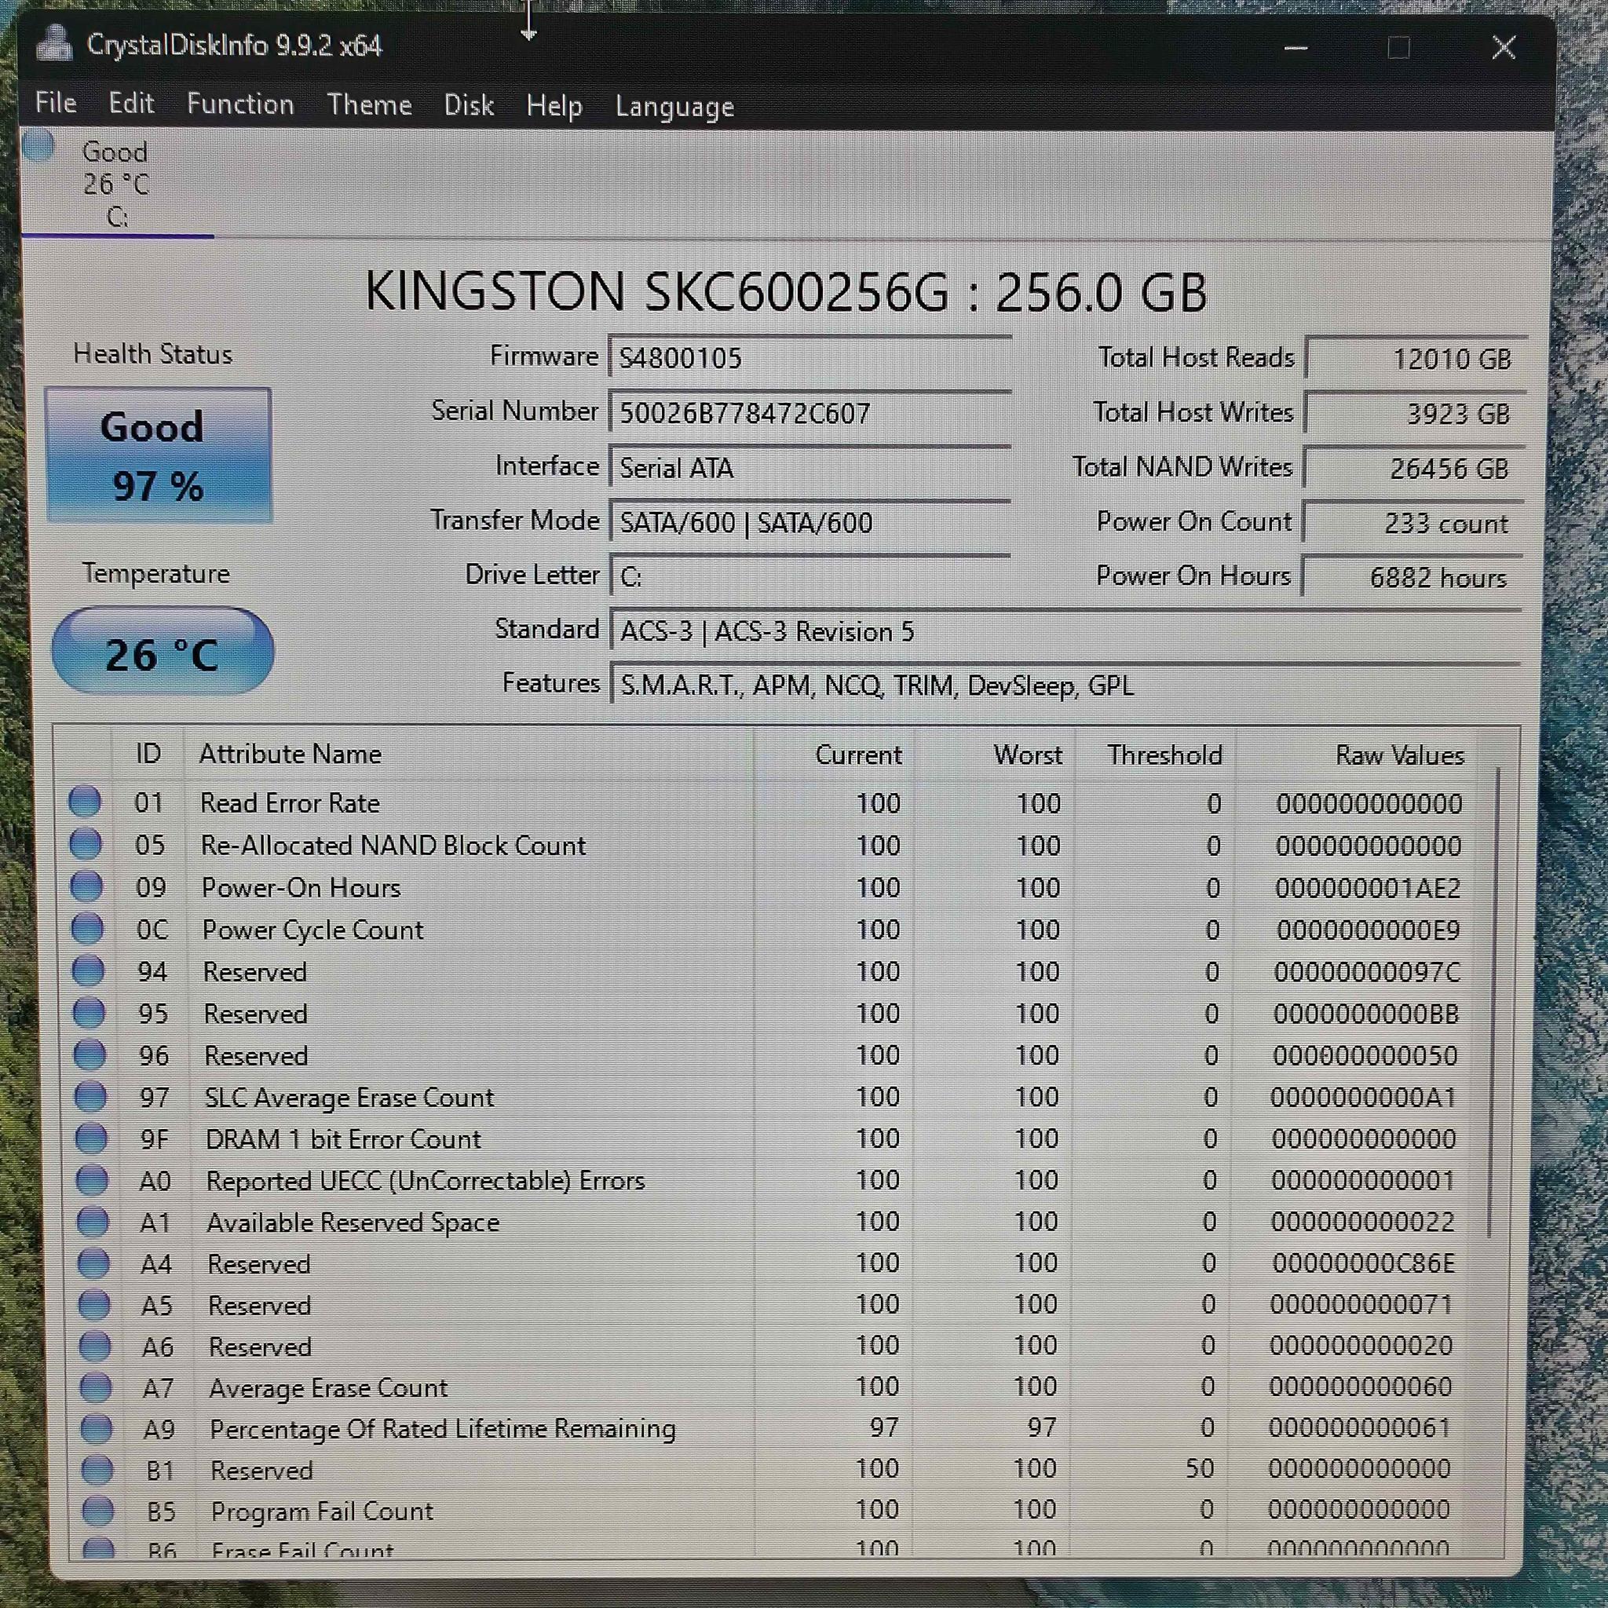Image resolution: width=1608 pixels, height=1608 pixels.
Task: Click the Firmware field S4800105
Action: [809, 358]
